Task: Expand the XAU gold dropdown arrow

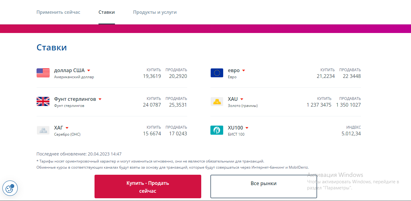Action: click(x=242, y=99)
